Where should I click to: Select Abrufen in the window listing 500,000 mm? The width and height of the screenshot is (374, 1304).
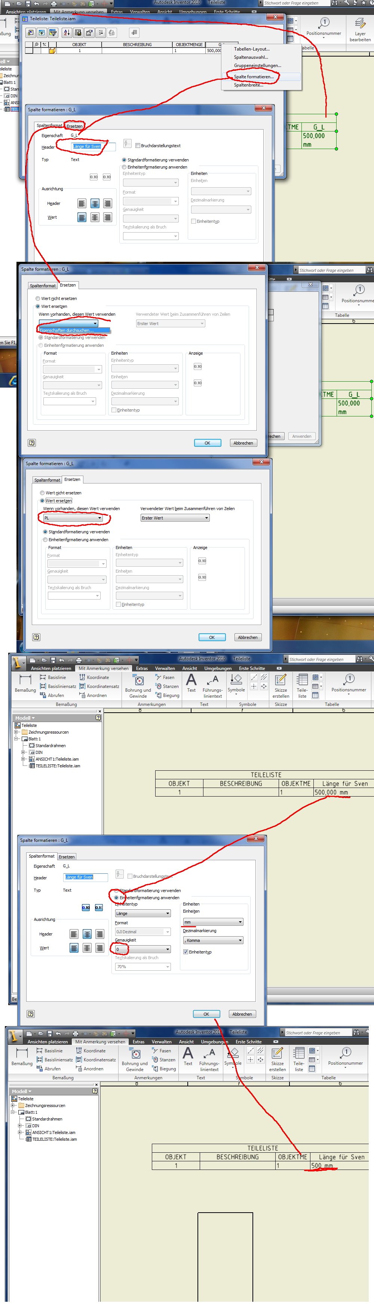tap(52, 695)
